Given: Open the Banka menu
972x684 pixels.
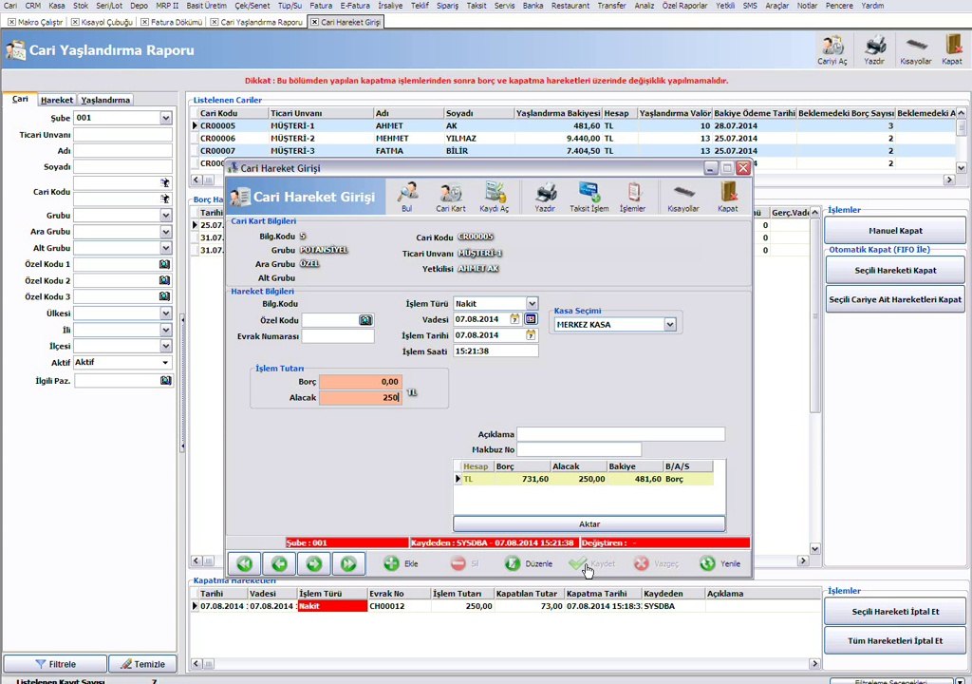Looking at the screenshot, I should [x=533, y=6].
